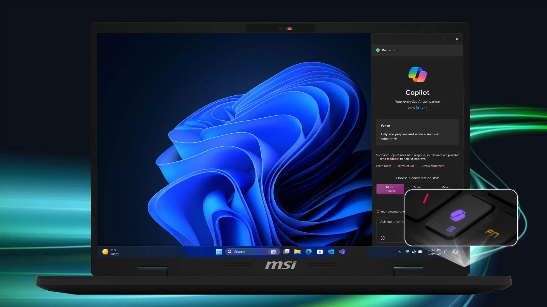This screenshot has height=307, width=547.
Task: Click the screenshot capture icon in Copilot
Action: pyautogui.click(x=383, y=238)
